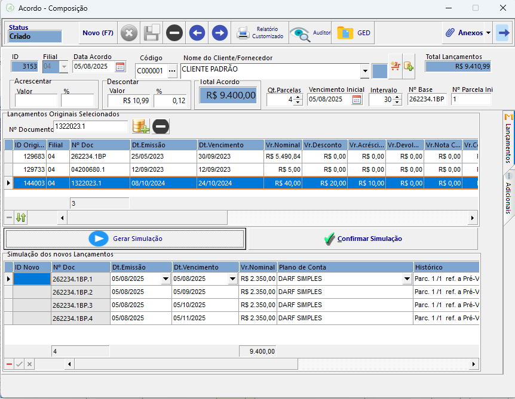Click the Nº Parcela Ini field
The image size is (515, 399).
[471, 99]
